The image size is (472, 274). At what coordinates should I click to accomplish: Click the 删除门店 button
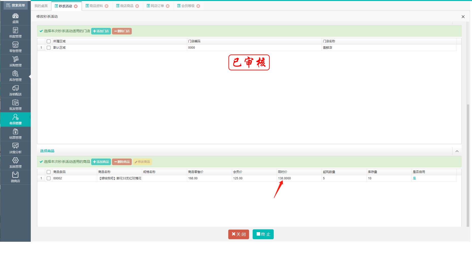click(122, 31)
